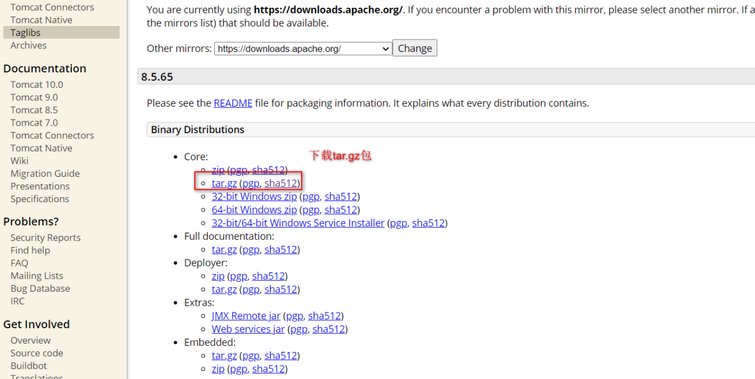Open the Web services jar link
The width and height of the screenshot is (755, 379).
(x=248, y=329)
